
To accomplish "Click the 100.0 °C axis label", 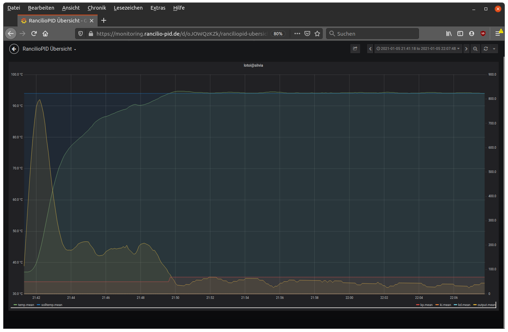I will [x=17, y=75].
